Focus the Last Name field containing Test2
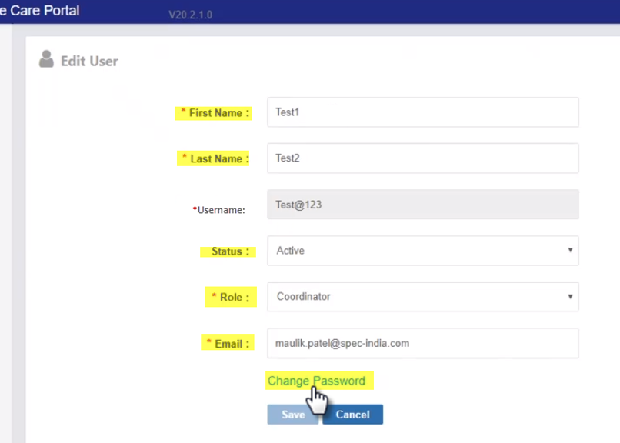620x443 pixels. pyautogui.click(x=422, y=158)
